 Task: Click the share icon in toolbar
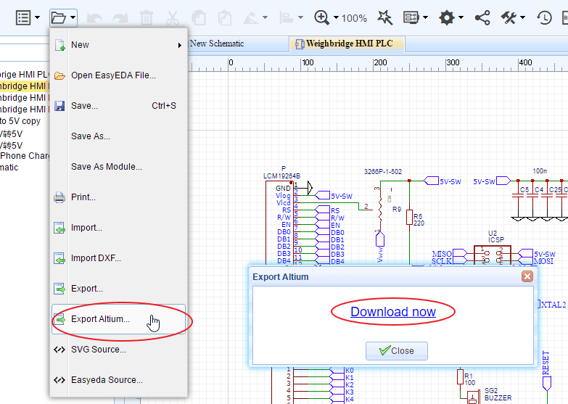(482, 17)
